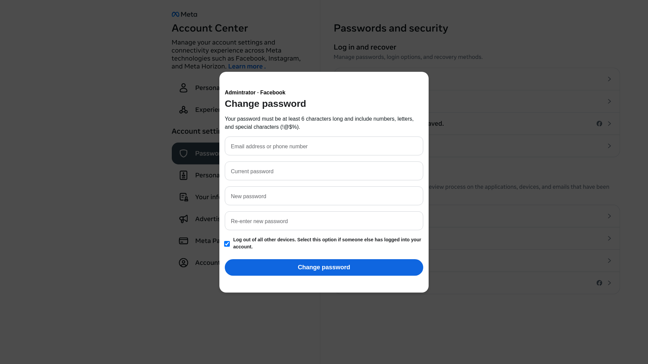Uncheck log out of all other devices
648x364 pixels.
point(227,243)
